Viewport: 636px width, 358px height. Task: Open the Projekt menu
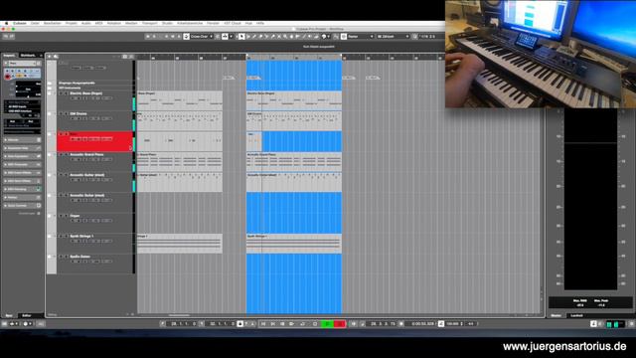(x=72, y=23)
